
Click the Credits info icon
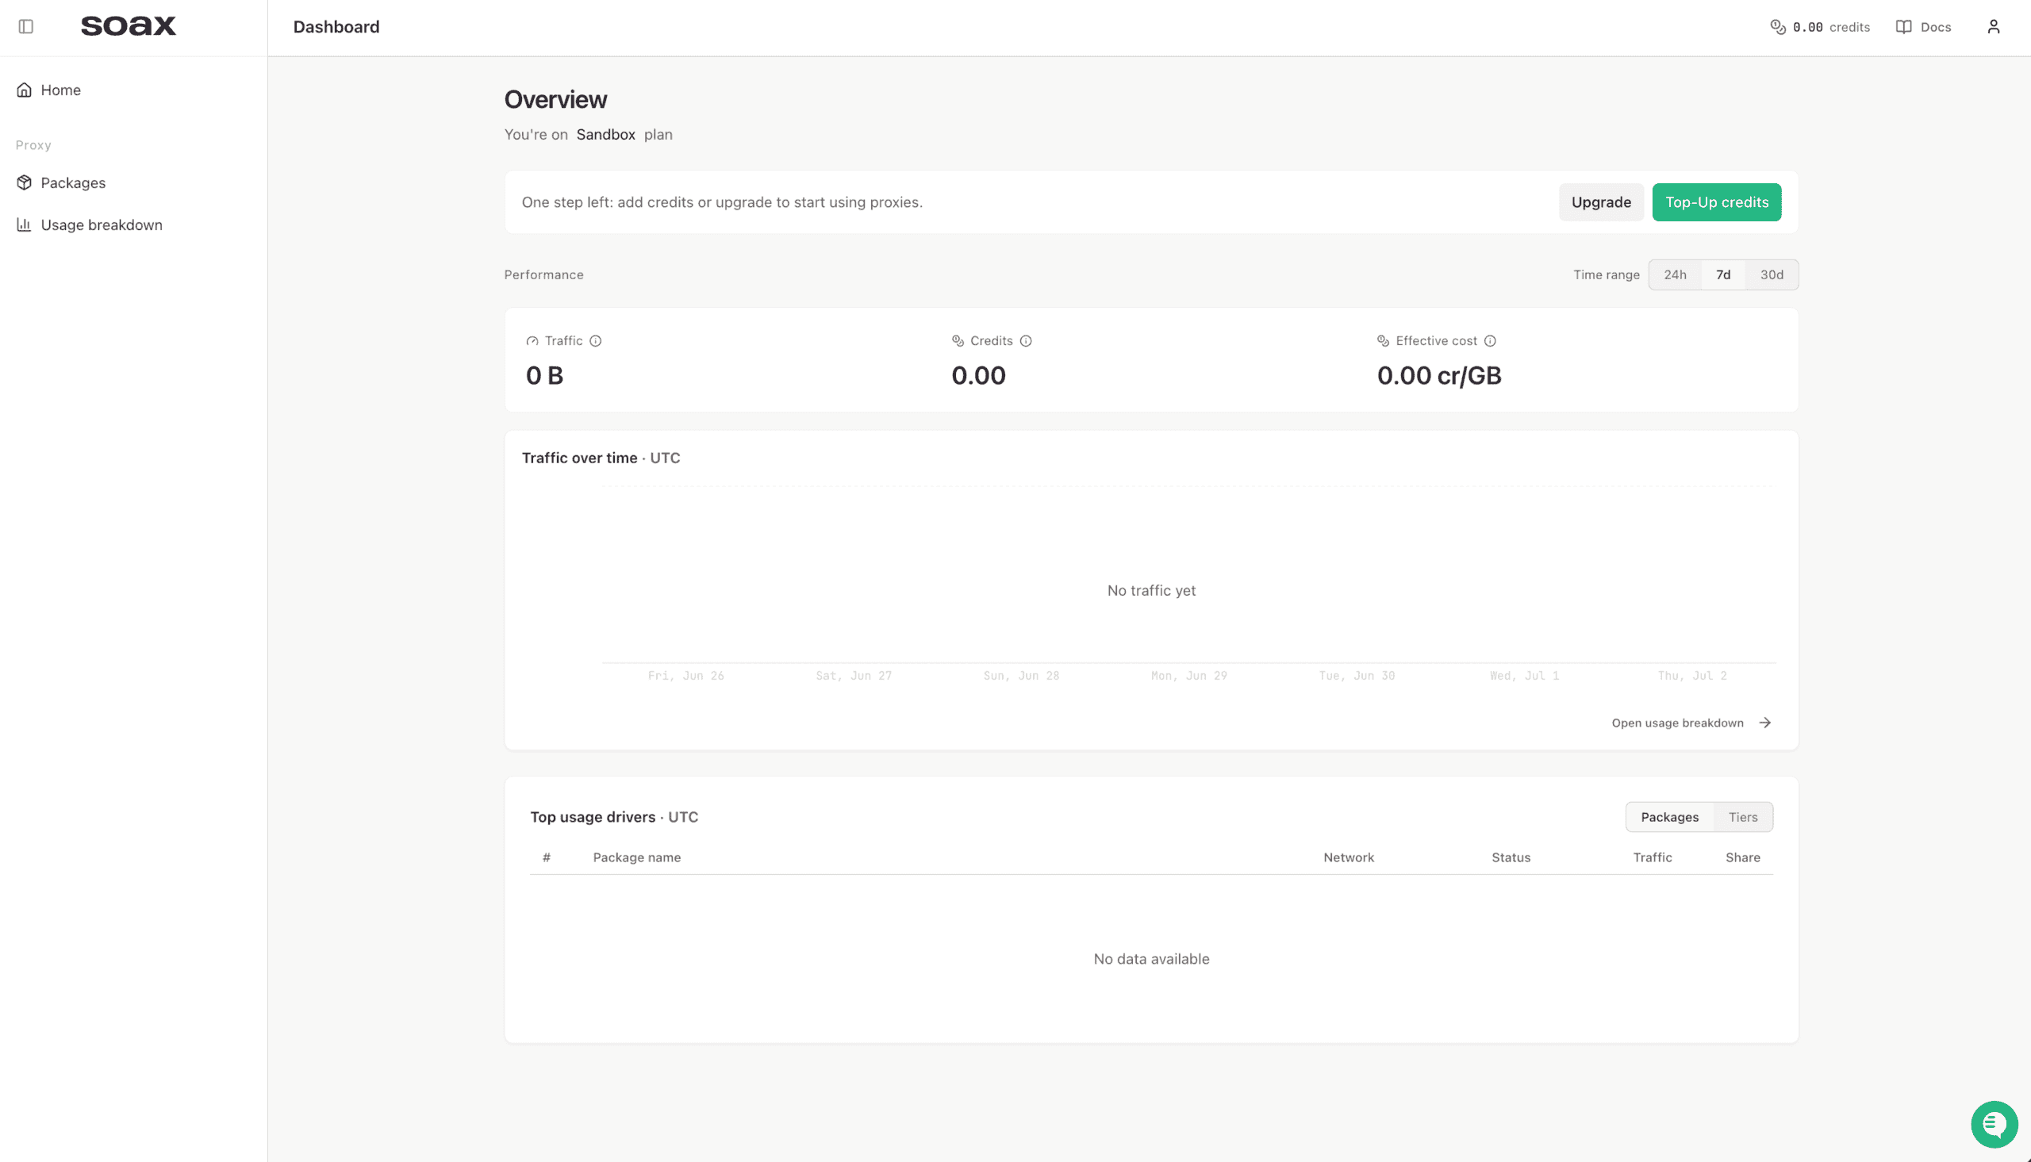click(x=1026, y=341)
